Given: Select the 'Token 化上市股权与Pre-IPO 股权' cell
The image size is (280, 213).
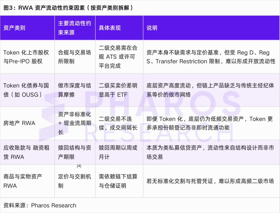Looking at the screenshot, I should point(26,57).
